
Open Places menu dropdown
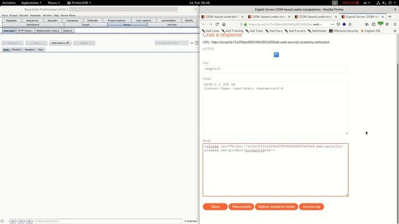[x=54, y=2]
